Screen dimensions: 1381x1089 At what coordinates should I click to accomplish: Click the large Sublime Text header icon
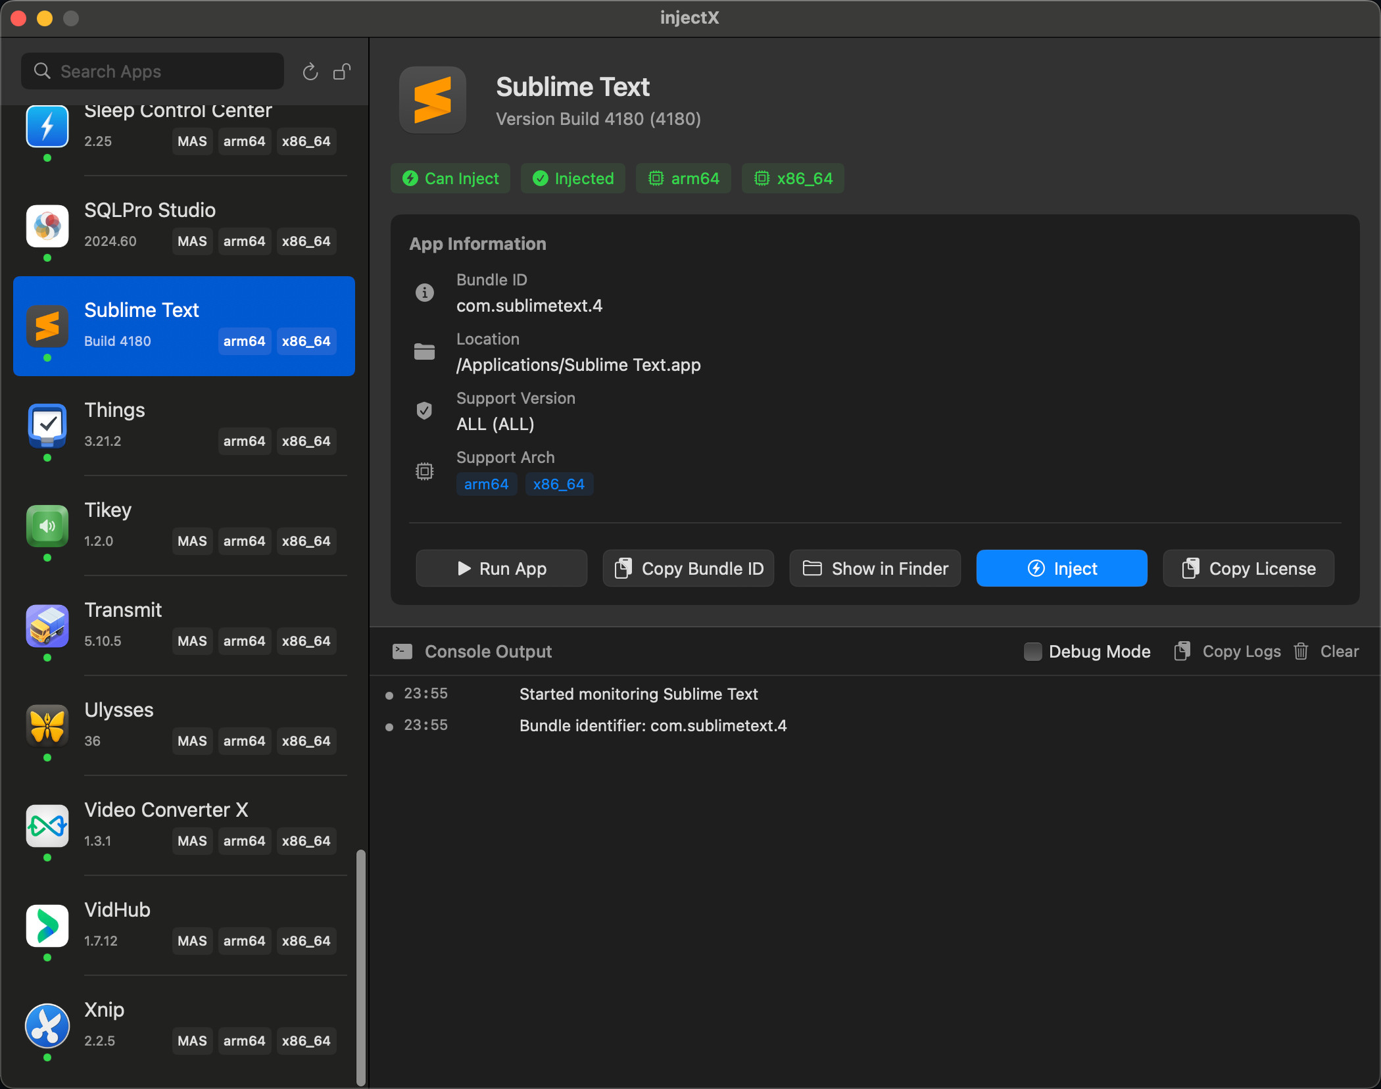pyautogui.click(x=433, y=100)
